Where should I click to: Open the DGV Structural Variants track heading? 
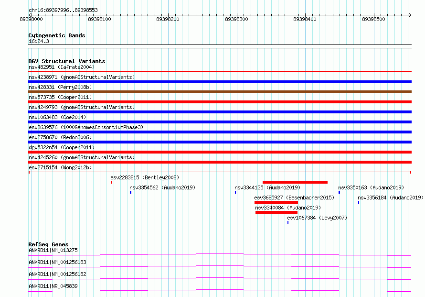pos(67,61)
